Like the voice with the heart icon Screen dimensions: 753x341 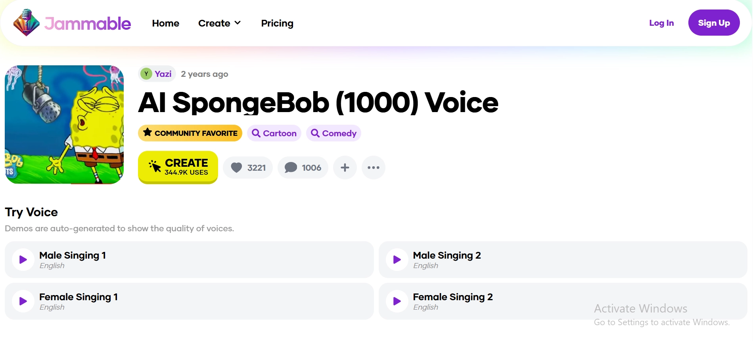(x=247, y=167)
